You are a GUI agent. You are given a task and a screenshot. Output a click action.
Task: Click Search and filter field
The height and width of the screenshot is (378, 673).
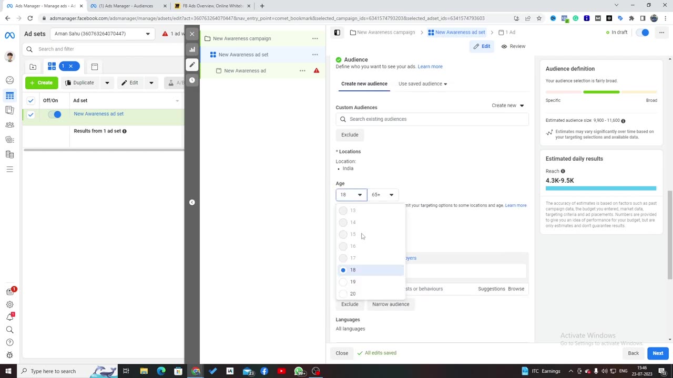pyautogui.click(x=103, y=49)
